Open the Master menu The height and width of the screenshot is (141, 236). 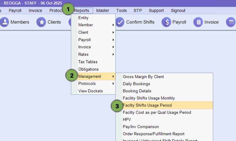click(x=102, y=10)
